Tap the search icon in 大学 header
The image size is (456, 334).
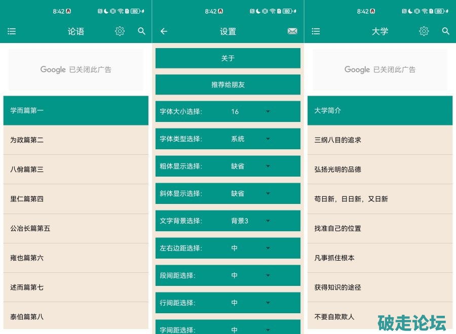(446, 31)
